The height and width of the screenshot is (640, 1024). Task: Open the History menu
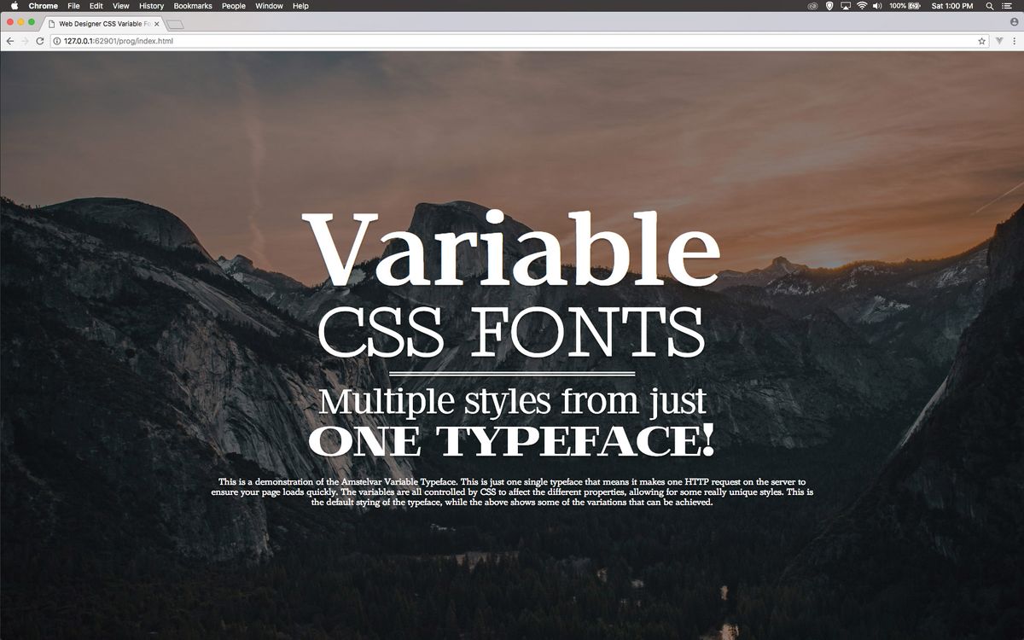151,6
